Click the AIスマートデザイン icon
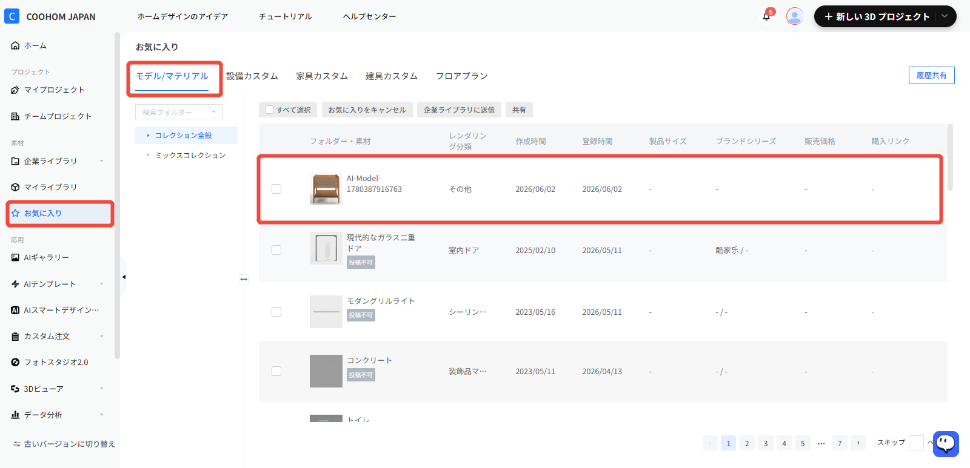Image resolution: width=970 pixels, height=468 pixels. coord(15,310)
